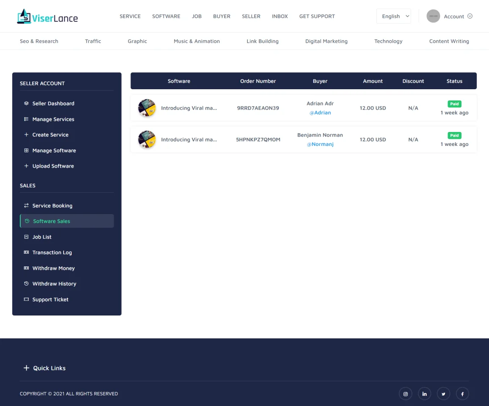Open the @Normanj buyer profile link

(x=320, y=144)
